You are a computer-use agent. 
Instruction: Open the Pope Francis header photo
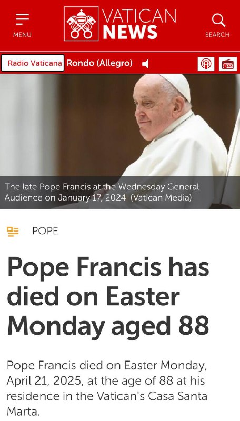pos(120,125)
